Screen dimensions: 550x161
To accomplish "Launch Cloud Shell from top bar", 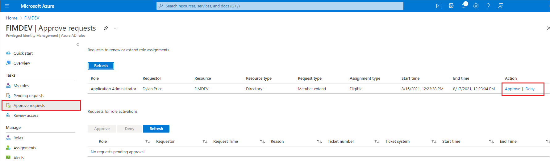I will tap(439, 6).
